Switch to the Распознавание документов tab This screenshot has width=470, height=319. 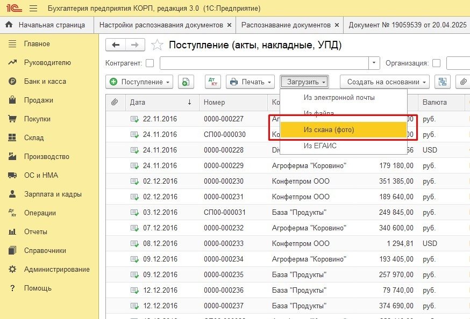(286, 25)
